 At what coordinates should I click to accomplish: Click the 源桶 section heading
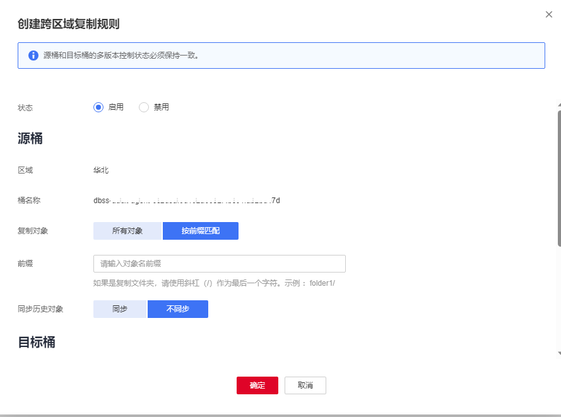tap(30, 139)
